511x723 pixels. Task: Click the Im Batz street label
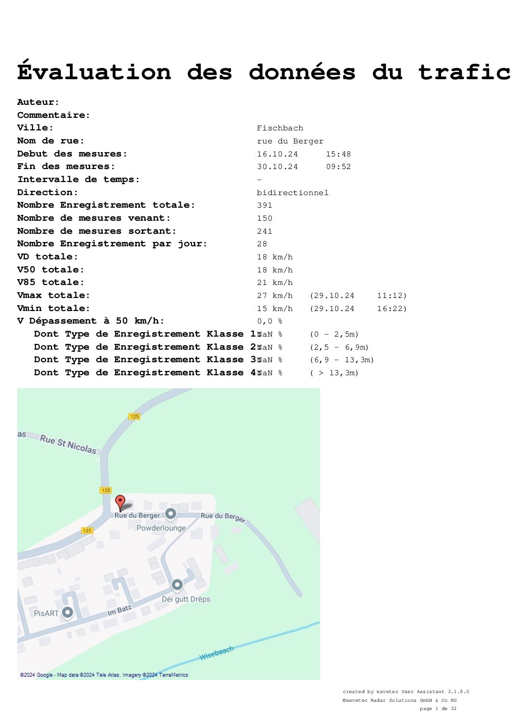(x=119, y=611)
